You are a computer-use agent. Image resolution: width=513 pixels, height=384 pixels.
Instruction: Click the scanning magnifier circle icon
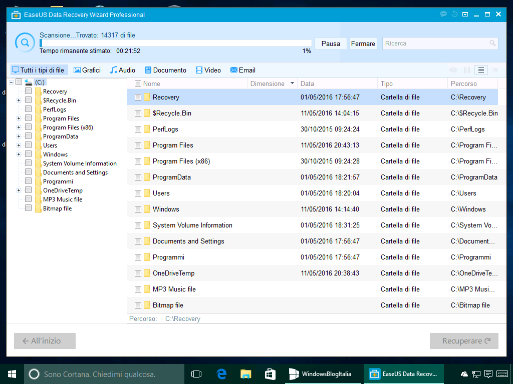25,42
